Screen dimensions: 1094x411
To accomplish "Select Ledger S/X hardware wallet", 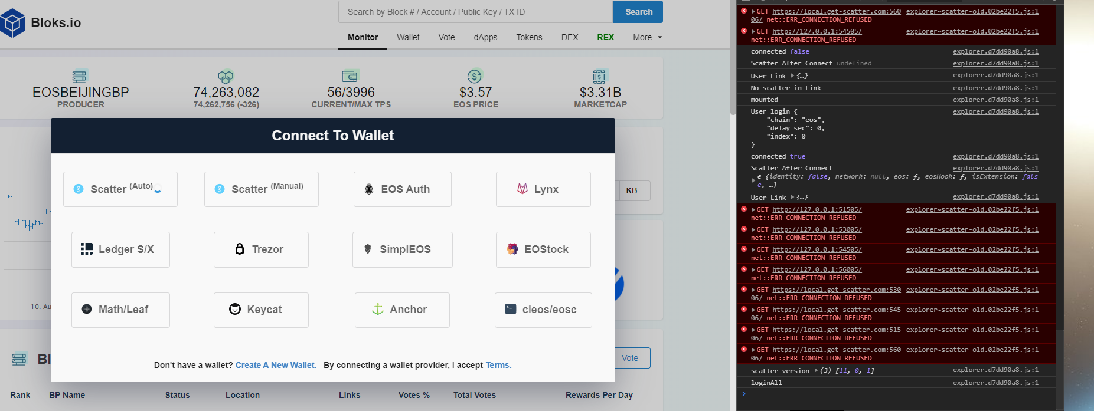I will point(120,249).
